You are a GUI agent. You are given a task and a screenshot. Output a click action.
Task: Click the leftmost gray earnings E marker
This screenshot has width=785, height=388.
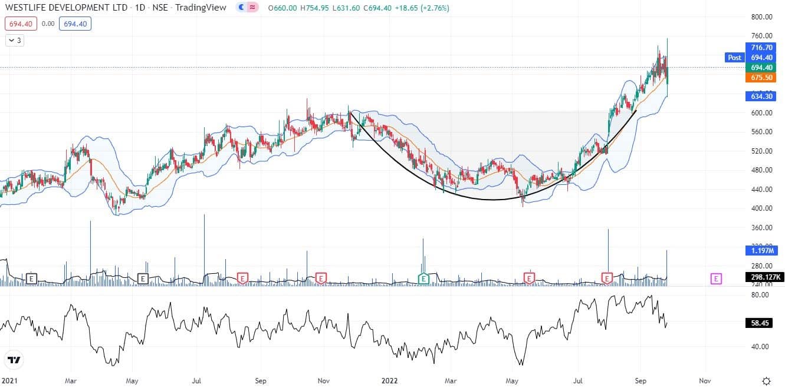click(31, 278)
